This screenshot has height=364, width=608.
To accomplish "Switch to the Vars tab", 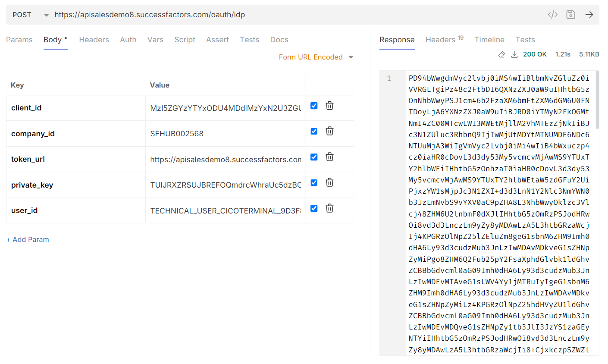I will pos(155,40).
